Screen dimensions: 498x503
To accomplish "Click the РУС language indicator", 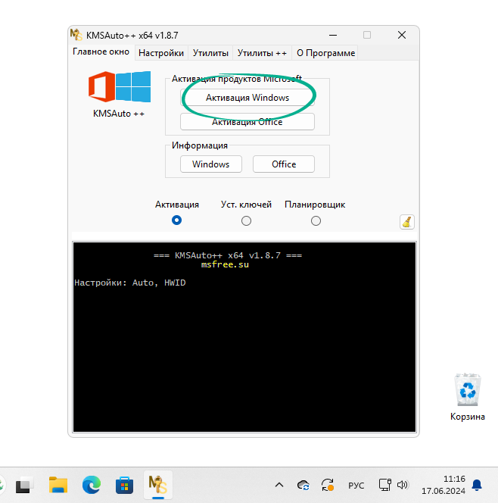I will (x=356, y=486).
